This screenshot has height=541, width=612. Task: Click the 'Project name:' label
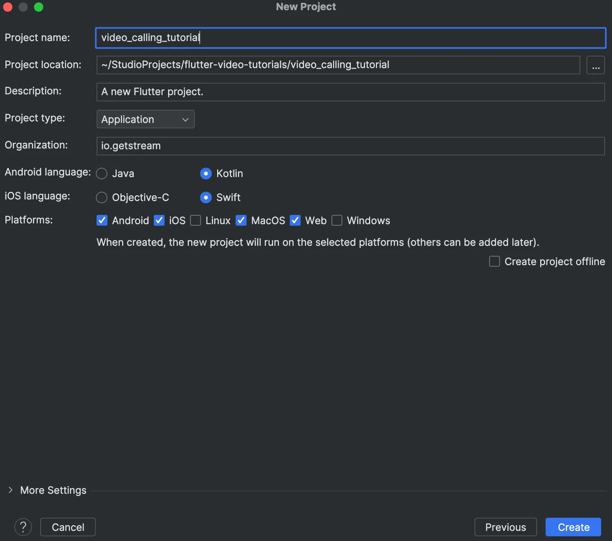[37, 38]
